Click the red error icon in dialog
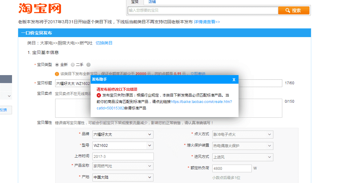 [99, 95]
